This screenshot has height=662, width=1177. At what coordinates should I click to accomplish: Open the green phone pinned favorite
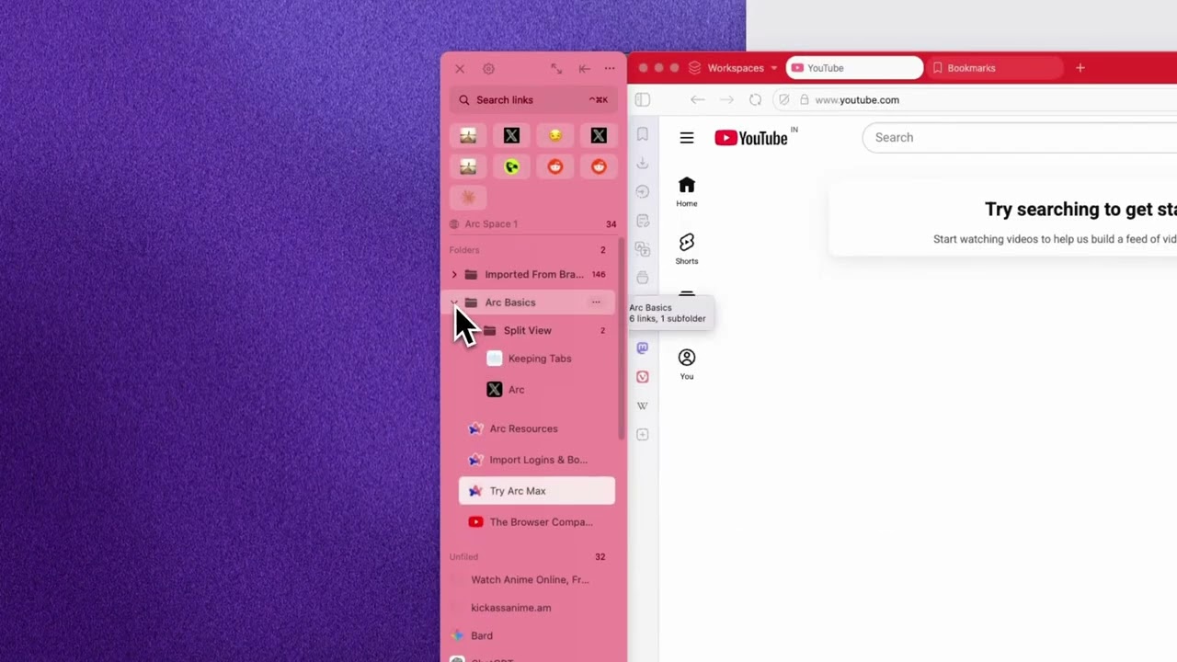pyautogui.click(x=512, y=166)
